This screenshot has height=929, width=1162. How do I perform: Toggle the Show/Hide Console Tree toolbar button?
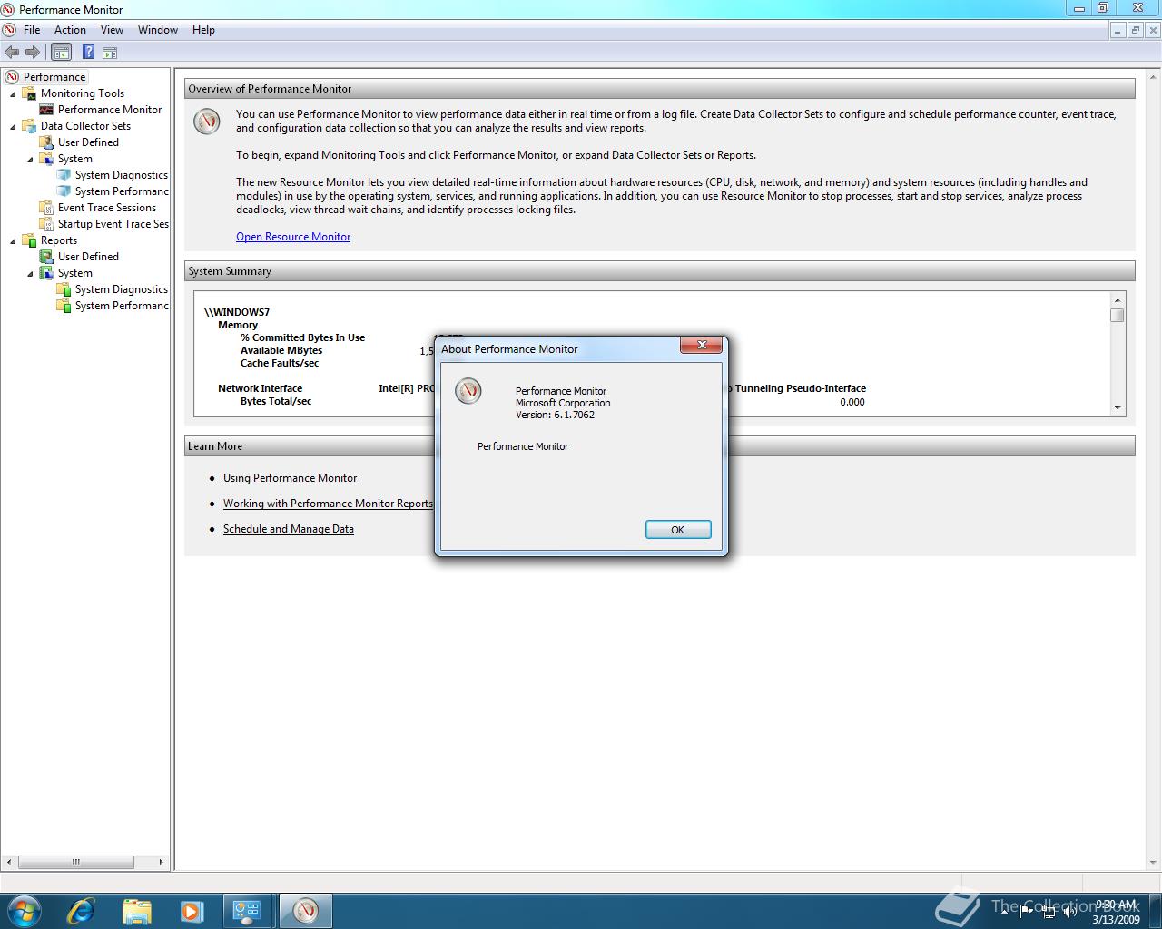(x=61, y=53)
